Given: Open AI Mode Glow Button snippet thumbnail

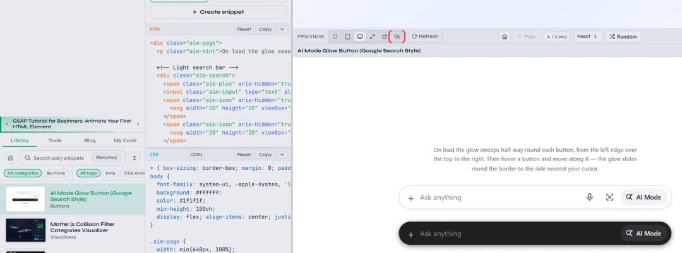Looking at the screenshot, I should (x=26, y=200).
